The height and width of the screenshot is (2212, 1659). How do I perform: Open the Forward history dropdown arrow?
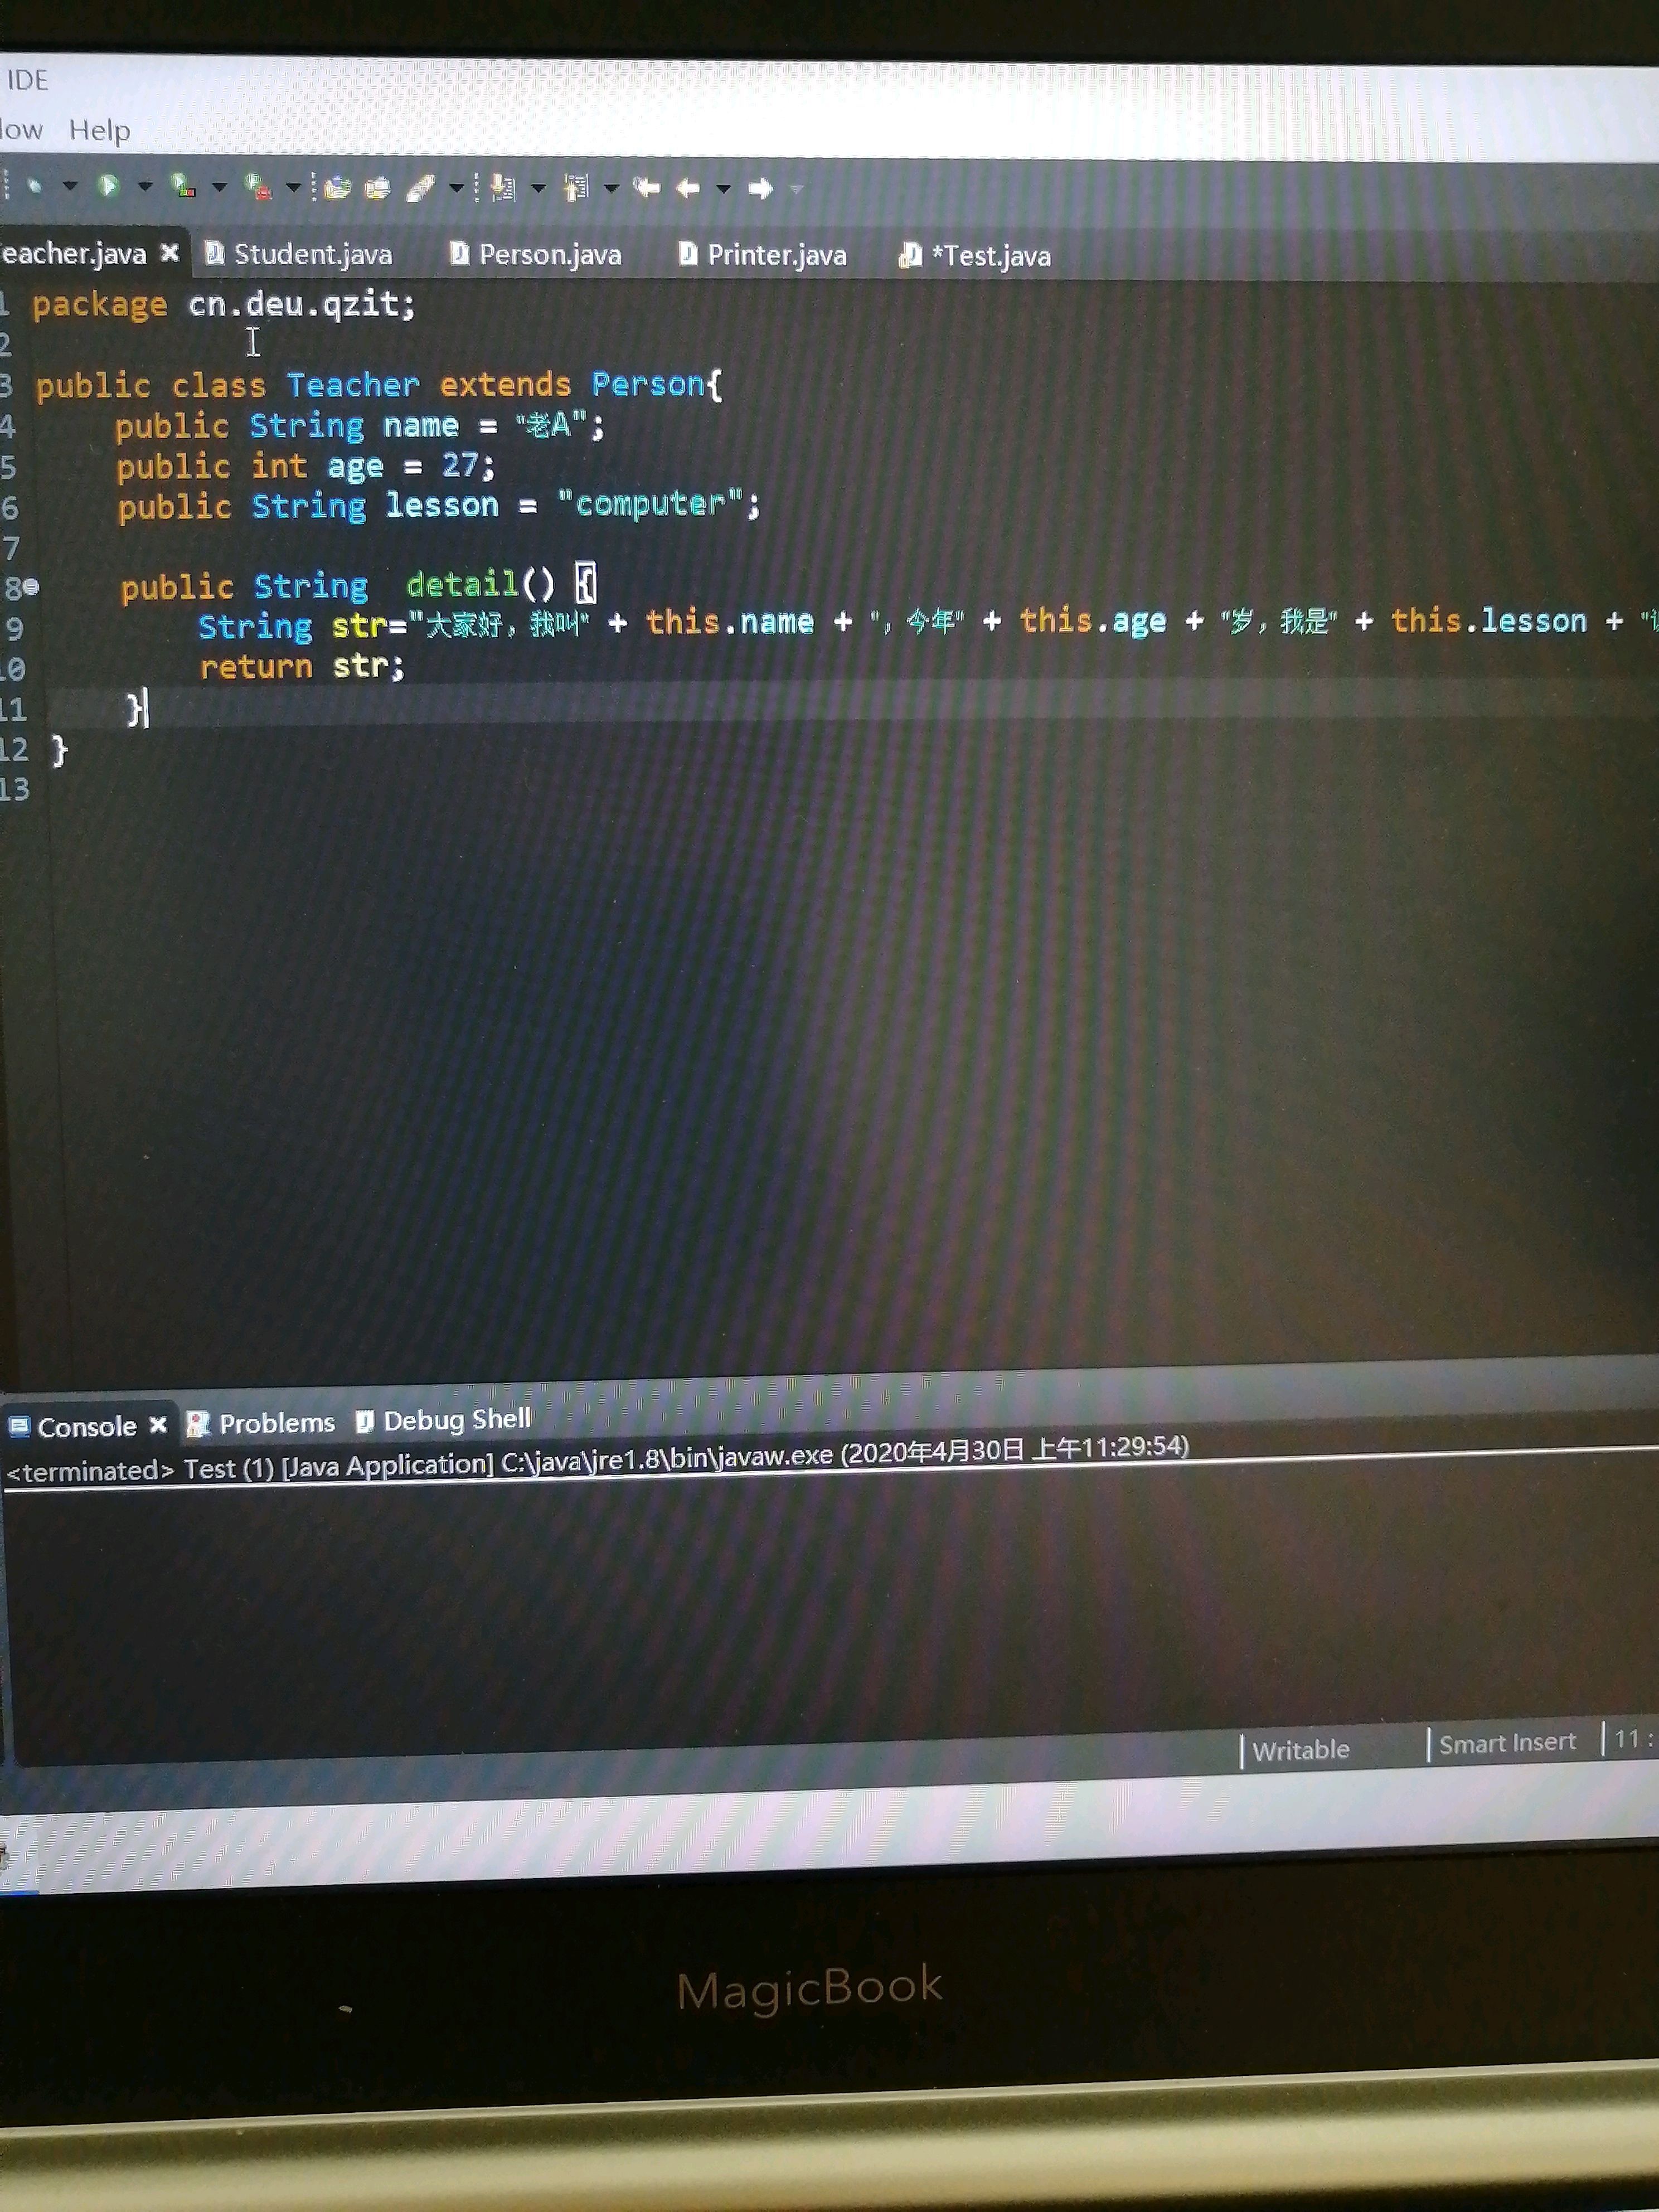[797, 188]
